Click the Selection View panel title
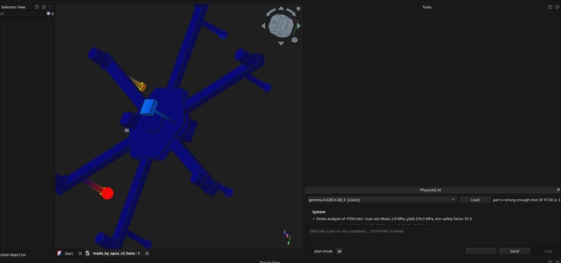The width and height of the screenshot is (561, 263). click(x=13, y=7)
